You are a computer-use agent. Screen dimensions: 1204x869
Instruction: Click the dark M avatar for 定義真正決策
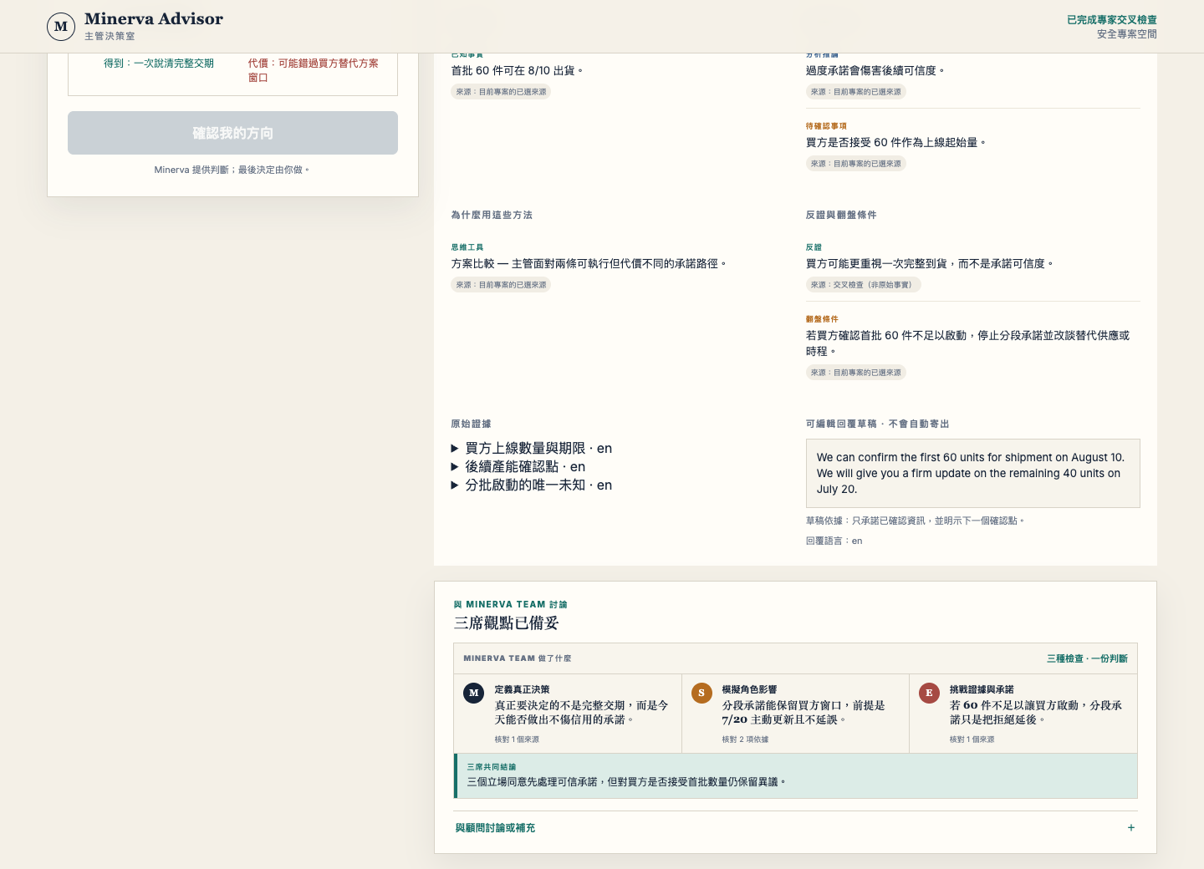[x=474, y=693]
